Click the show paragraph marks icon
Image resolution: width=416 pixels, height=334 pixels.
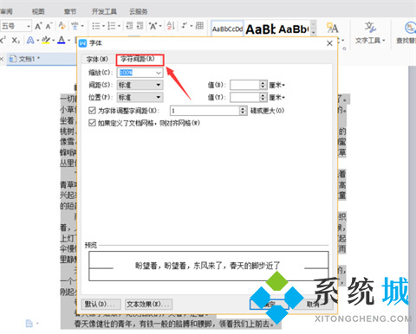tap(185, 26)
